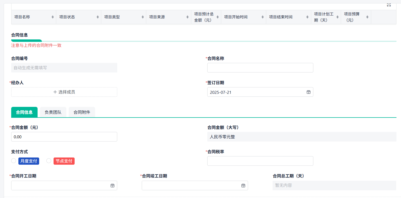Open the 合同竣工日期 calendar picker
Screen dimensions: 401x198
click(243, 185)
